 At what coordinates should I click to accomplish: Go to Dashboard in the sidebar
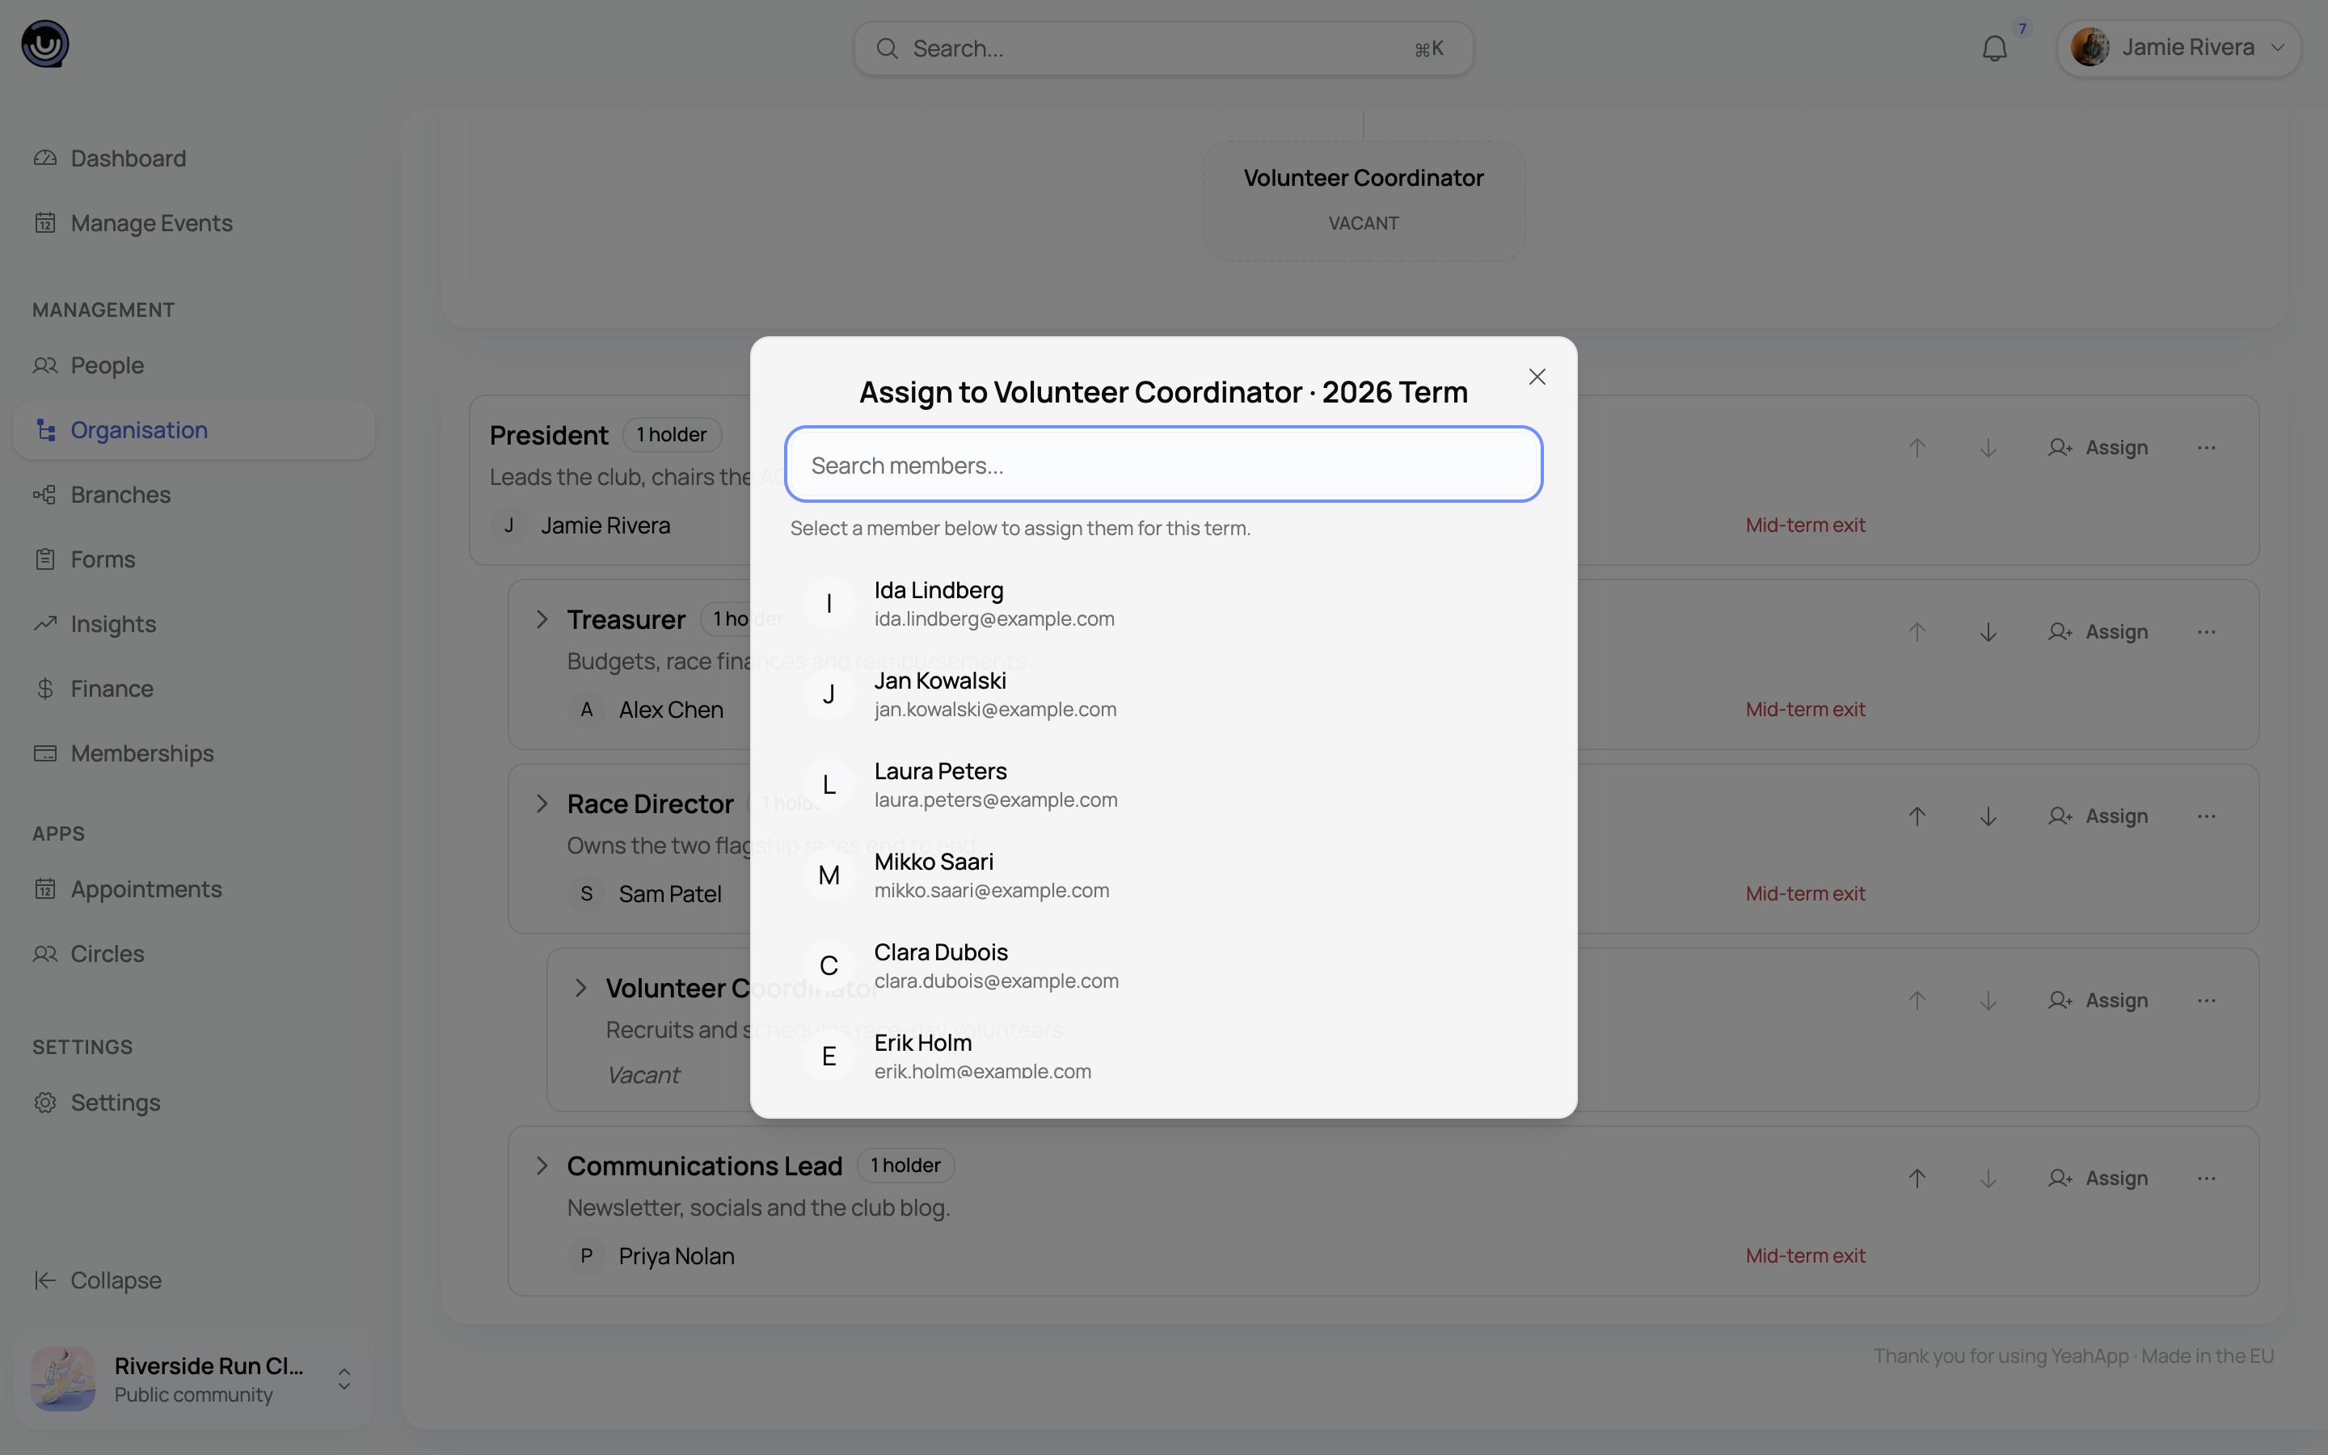(x=193, y=158)
